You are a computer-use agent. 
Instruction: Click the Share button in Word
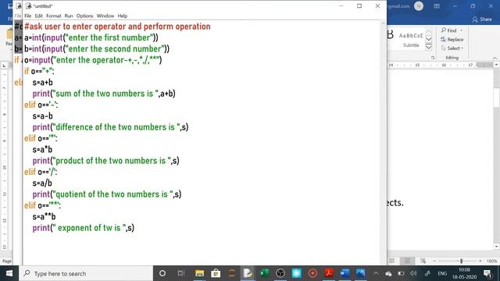(482, 20)
